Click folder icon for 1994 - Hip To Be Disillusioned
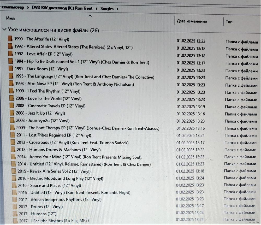Image resolution: width=261 pixels, height=225 pixels. pos(10,61)
